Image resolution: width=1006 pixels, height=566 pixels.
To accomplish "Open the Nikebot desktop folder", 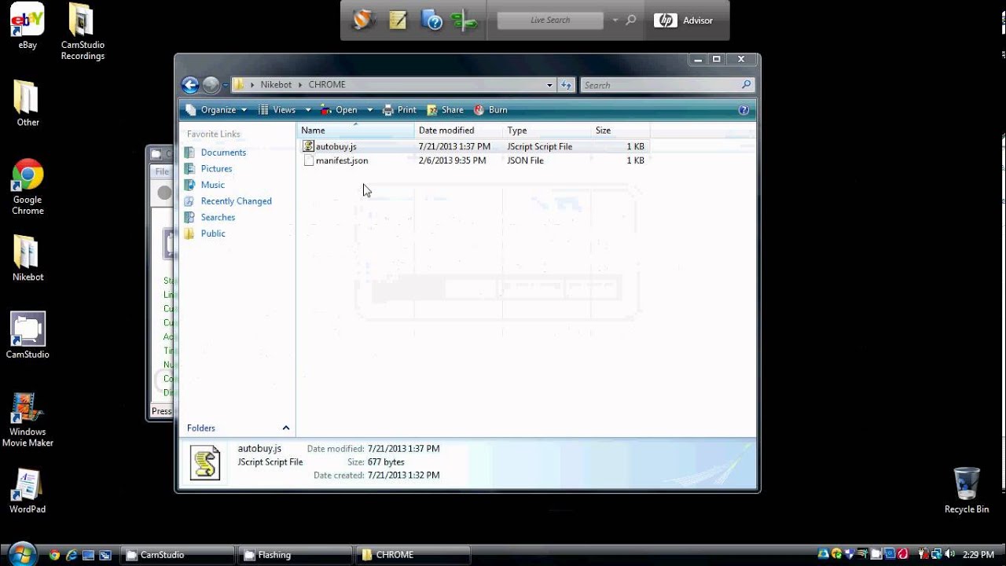I will click(28, 258).
